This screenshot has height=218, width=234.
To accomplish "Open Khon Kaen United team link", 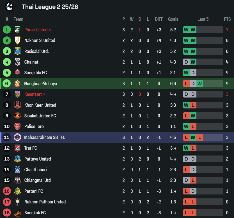I will (x=40, y=105).
